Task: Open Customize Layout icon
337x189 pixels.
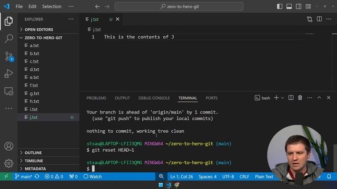Action: (x=308, y=6)
